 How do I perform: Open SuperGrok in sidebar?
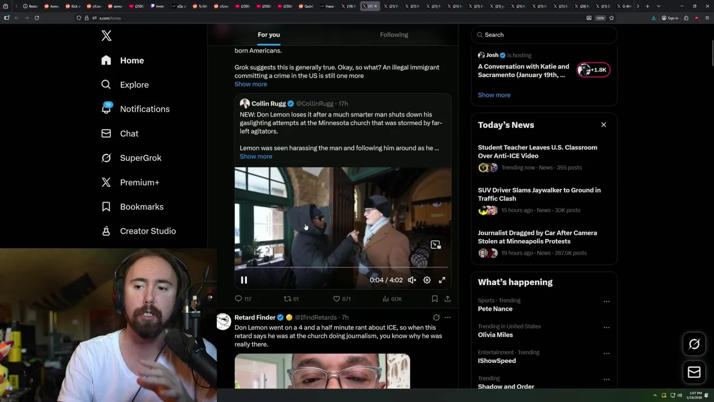click(132, 158)
